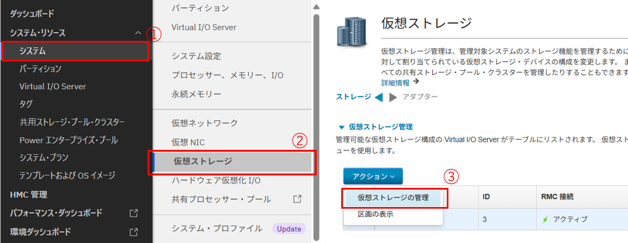Viewport: 628px width, 243px height.
Task: Click the middle menu scrollbar up arrow
Action: 316,7
